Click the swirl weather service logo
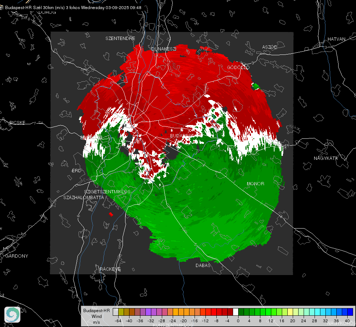The image size is (356, 327). click(12, 315)
